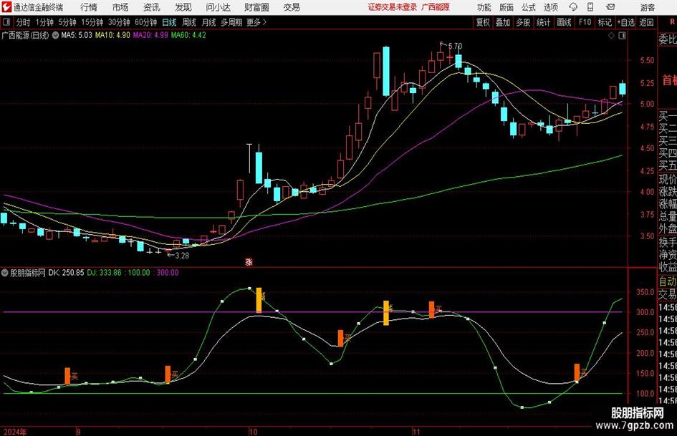Open the 交易 menu
This screenshot has width=677, height=436.
point(292,7)
